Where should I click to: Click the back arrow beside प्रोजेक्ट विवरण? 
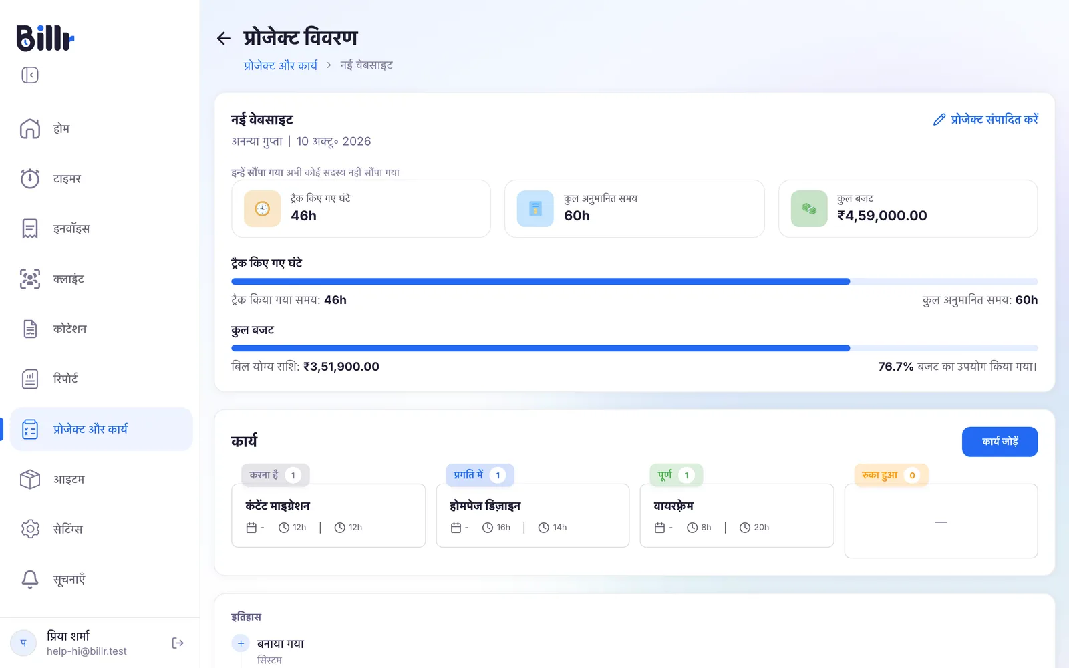[224, 39]
